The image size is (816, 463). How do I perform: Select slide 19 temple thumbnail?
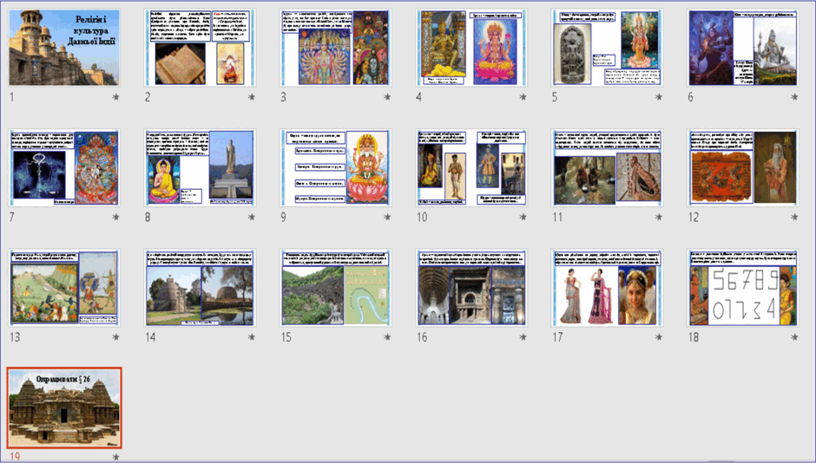64,408
